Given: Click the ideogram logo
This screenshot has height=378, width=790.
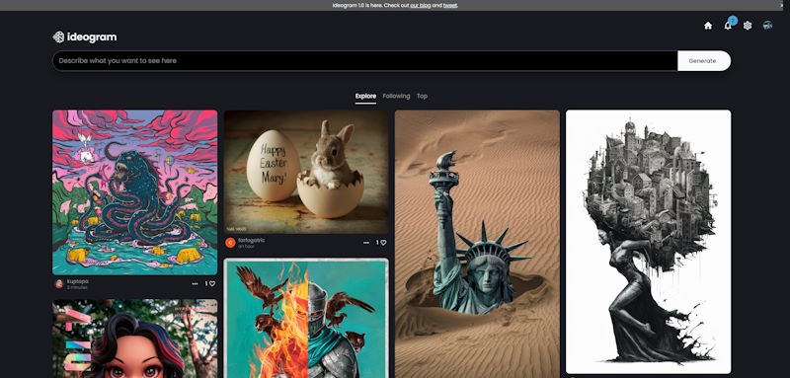Looking at the screenshot, I should point(85,38).
